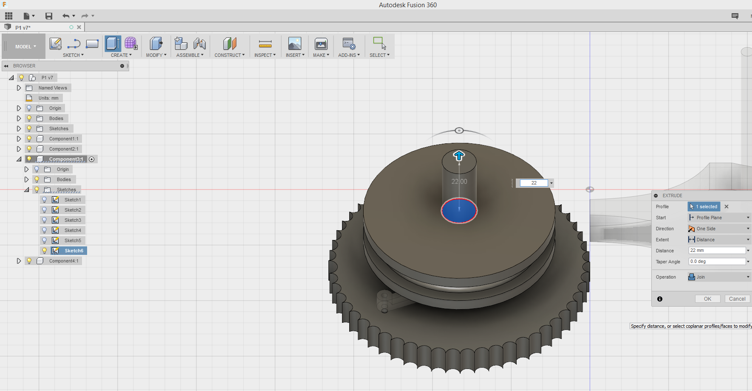
Task: Select the Offset Plane construct tool
Action: pyautogui.click(x=229, y=43)
